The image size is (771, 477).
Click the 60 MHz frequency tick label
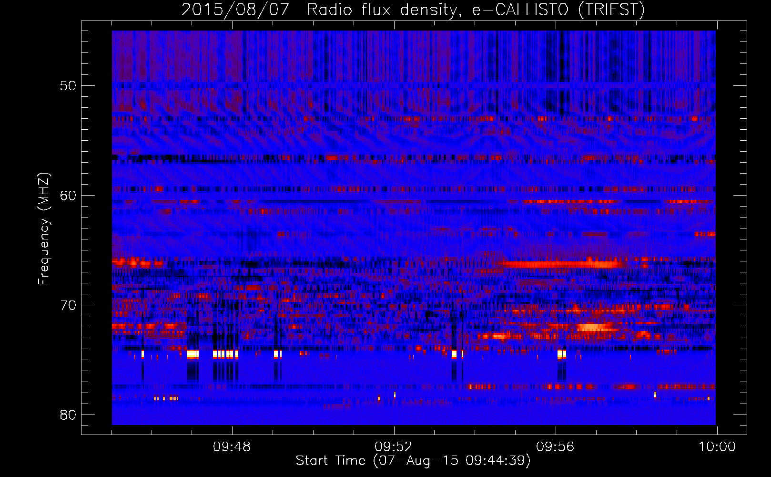pos(68,196)
